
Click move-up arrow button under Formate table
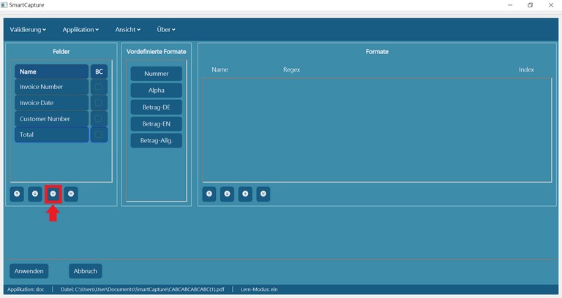(x=209, y=194)
